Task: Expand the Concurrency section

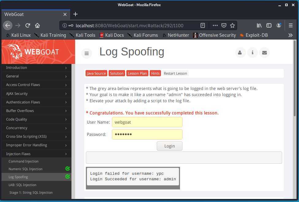Action: click(36, 128)
